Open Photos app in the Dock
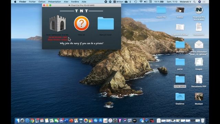This screenshot has height=124, width=220. click(86, 121)
